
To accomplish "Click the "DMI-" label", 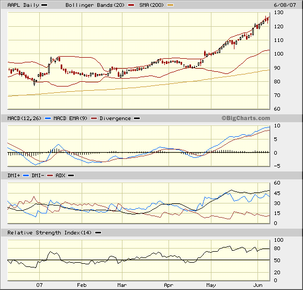I will coord(38,175).
